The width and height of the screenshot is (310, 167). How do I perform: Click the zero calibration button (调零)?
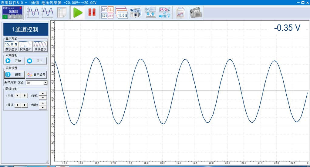(15, 74)
